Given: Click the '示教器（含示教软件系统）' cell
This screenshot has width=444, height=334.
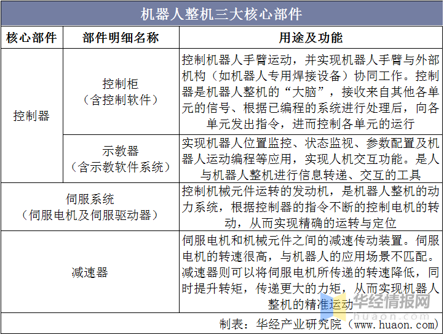Looking at the screenshot, I should point(121,159).
